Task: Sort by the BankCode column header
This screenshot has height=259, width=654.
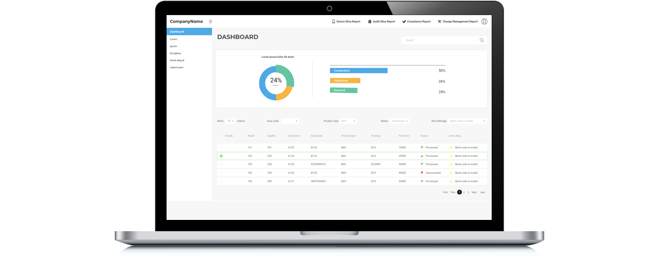Action: (x=317, y=136)
